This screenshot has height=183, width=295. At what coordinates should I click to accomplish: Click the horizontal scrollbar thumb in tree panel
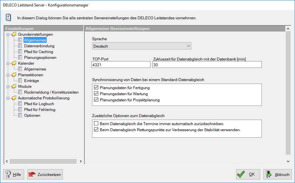coord(43,161)
